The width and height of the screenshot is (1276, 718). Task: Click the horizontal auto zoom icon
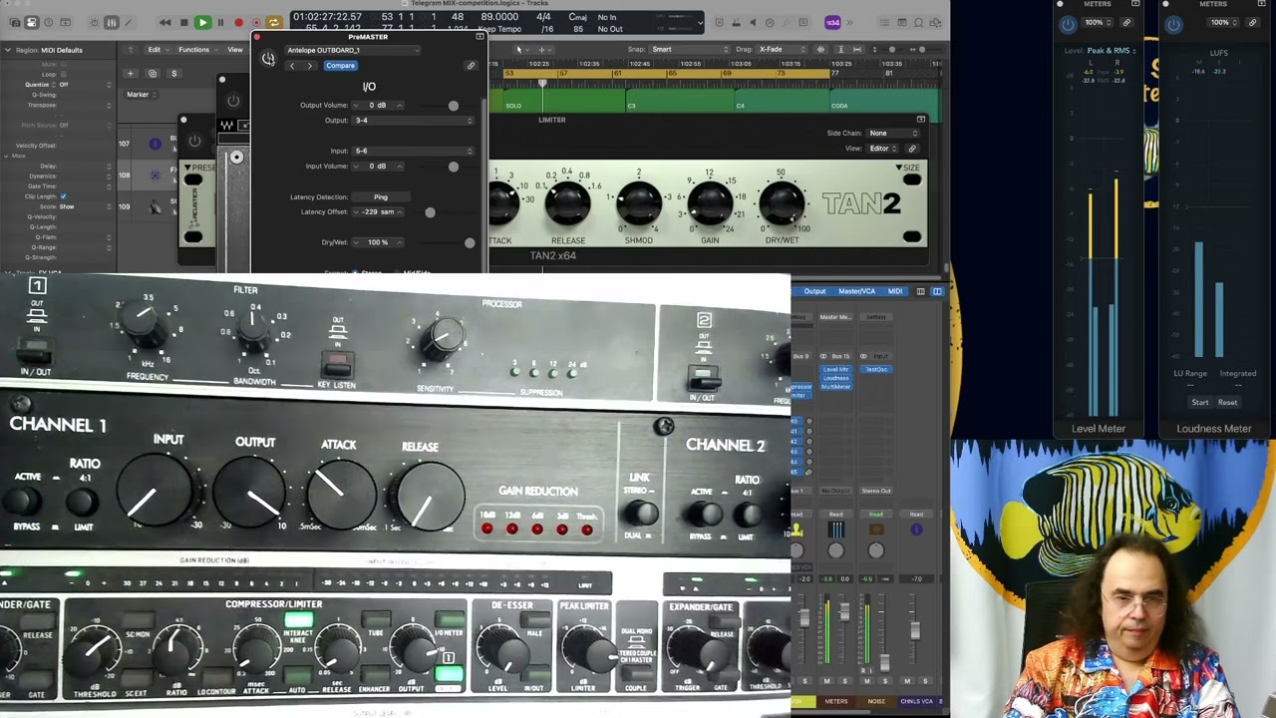tap(855, 49)
